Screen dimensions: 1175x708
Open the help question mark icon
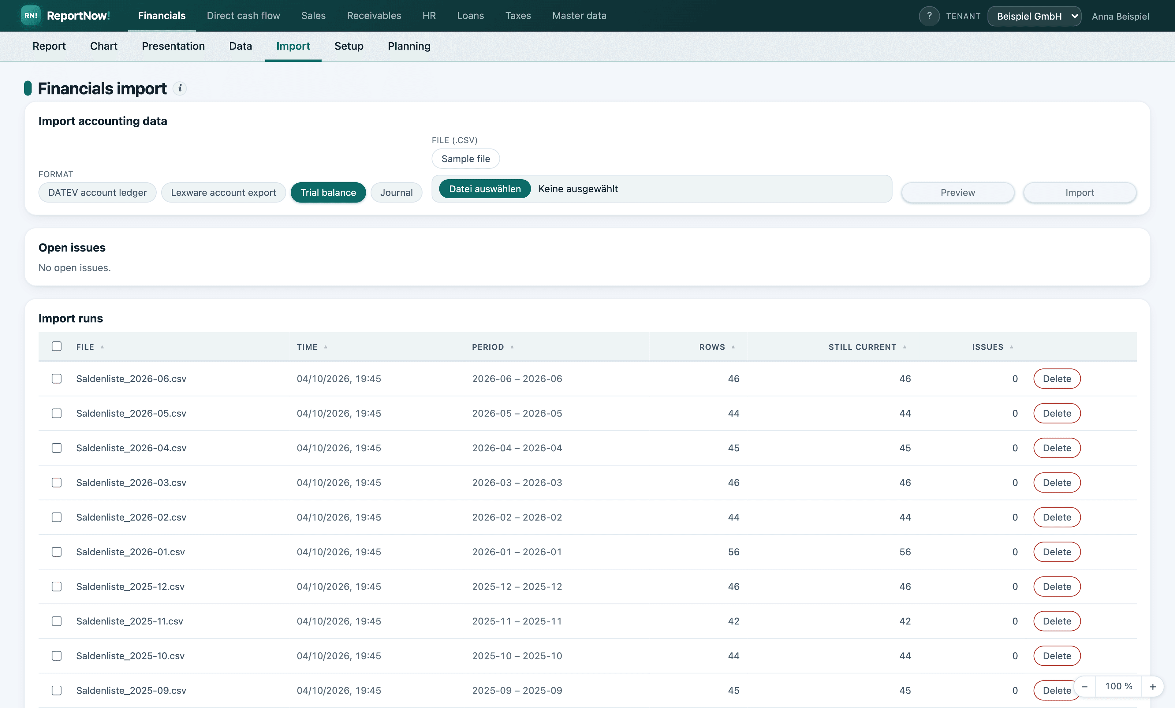coord(929,16)
